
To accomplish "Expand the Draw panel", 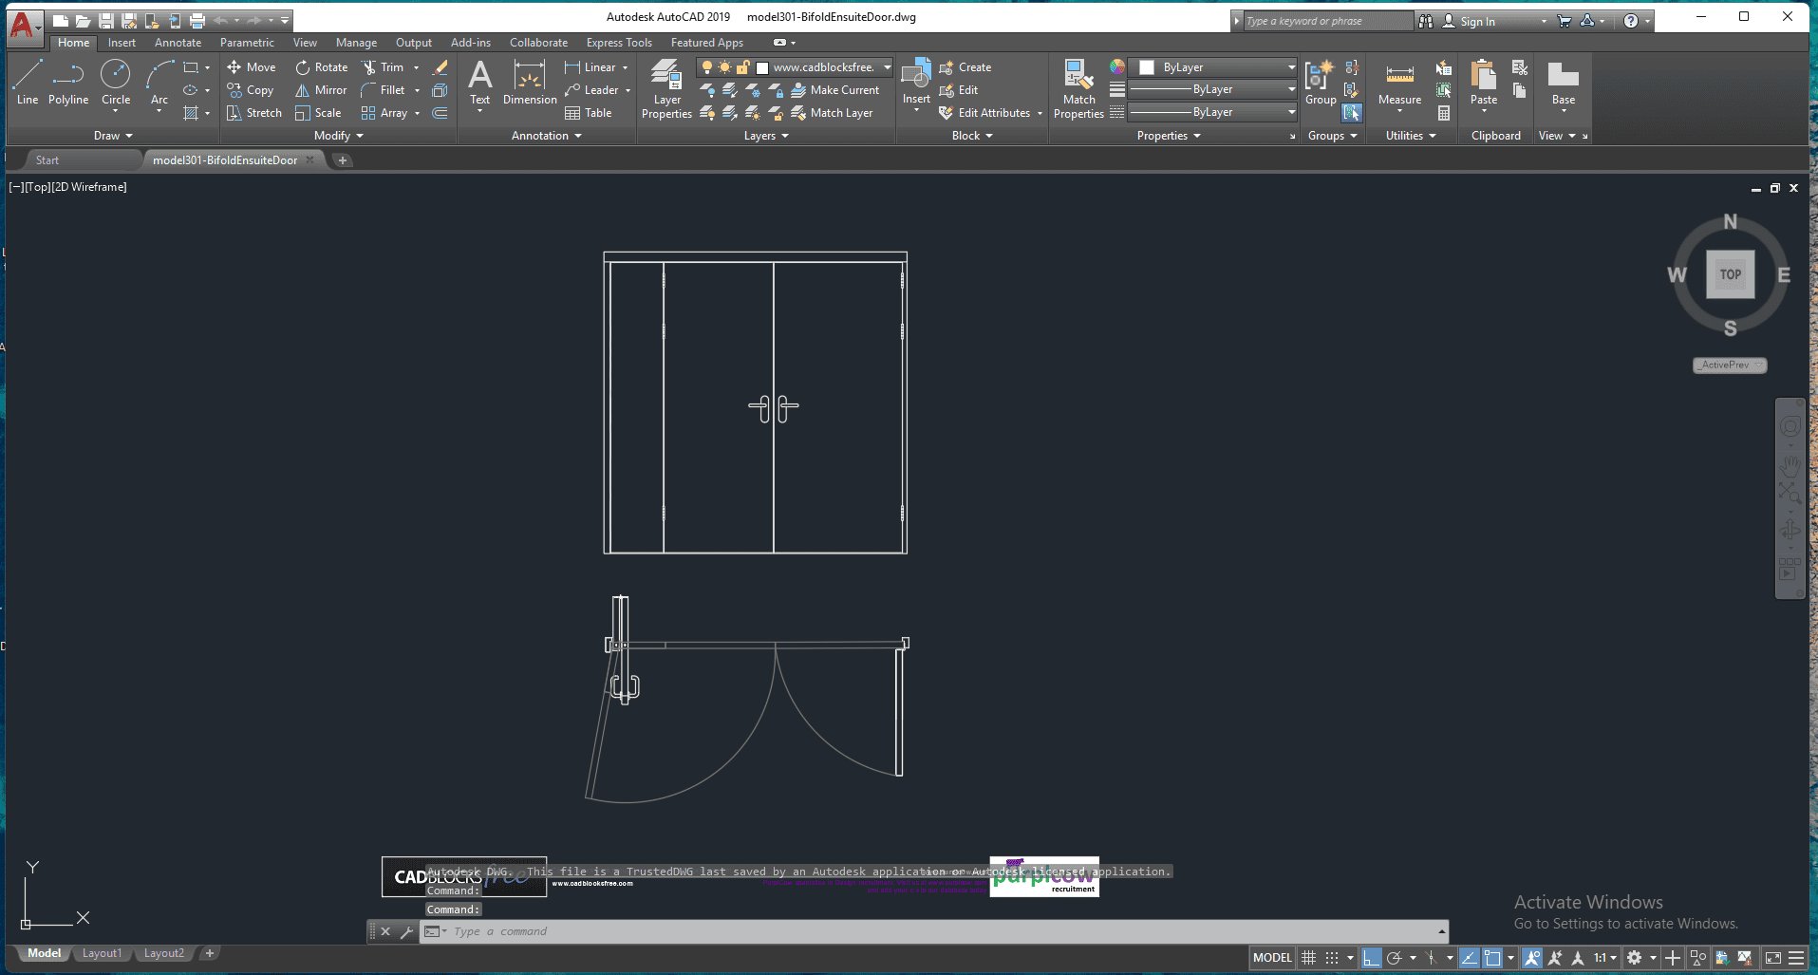I will 113,136.
